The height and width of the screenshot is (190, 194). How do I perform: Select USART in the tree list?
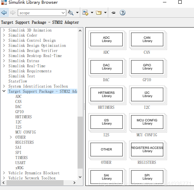click(x=20, y=163)
